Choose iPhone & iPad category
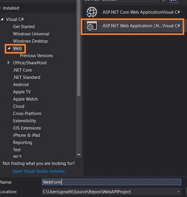 pyautogui.click(x=26, y=135)
